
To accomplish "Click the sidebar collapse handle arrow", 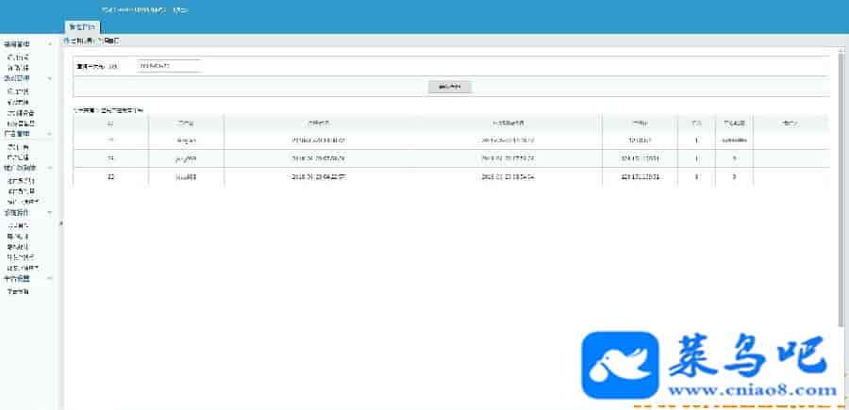I will [x=60, y=223].
